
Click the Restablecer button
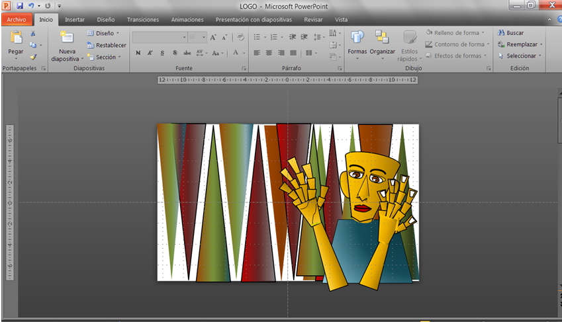[x=106, y=45]
